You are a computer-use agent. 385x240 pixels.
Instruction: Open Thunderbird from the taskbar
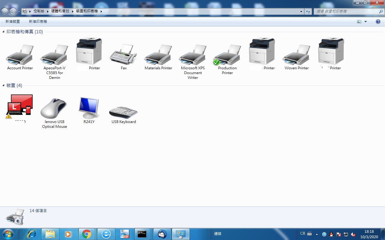[x=162, y=234]
